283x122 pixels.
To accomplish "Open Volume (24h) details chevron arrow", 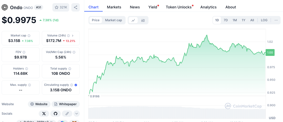I will [x=73, y=36].
